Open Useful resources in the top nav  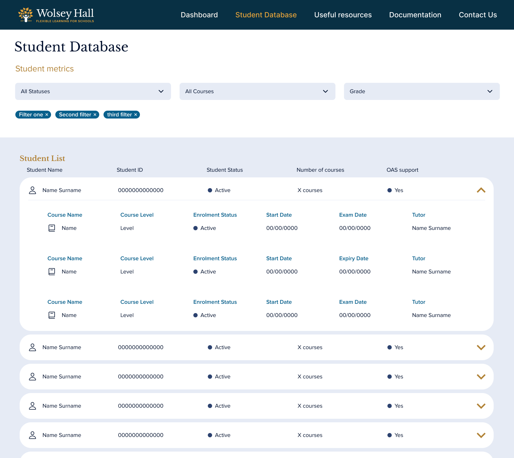coord(343,15)
